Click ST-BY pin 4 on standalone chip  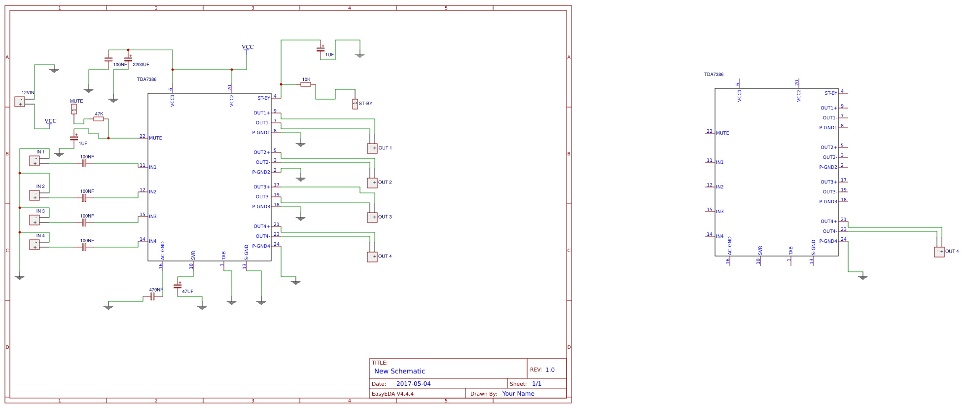tap(843, 92)
